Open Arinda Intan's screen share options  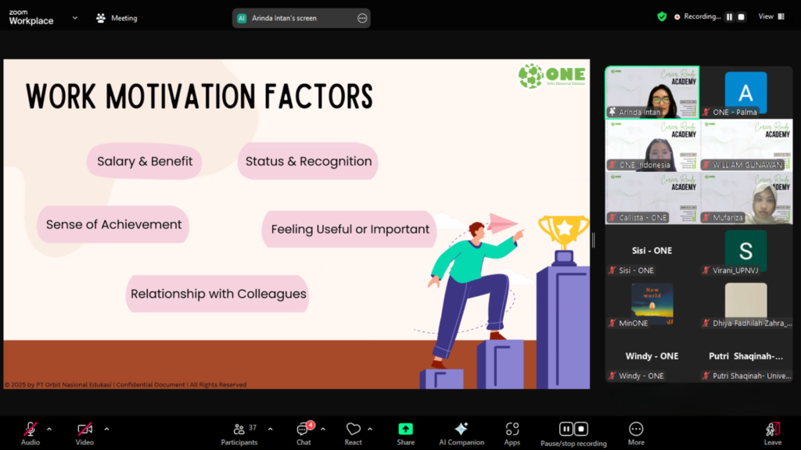click(362, 19)
